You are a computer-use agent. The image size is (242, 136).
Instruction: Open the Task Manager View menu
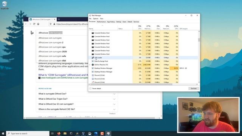tap(102, 19)
